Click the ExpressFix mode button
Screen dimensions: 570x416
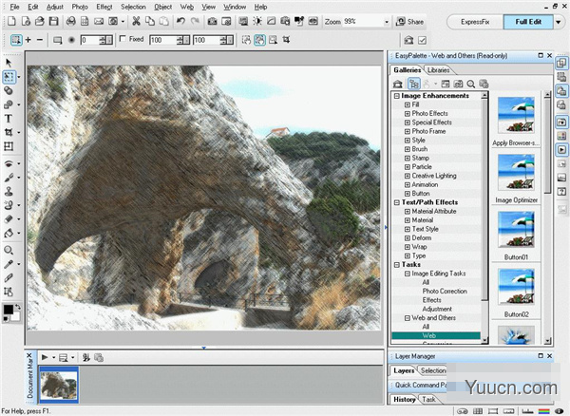pyautogui.click(x=475, y=22)
